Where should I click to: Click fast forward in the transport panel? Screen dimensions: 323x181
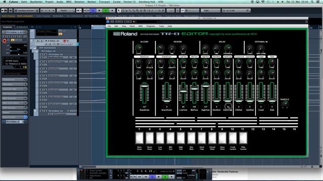(146, 176)
